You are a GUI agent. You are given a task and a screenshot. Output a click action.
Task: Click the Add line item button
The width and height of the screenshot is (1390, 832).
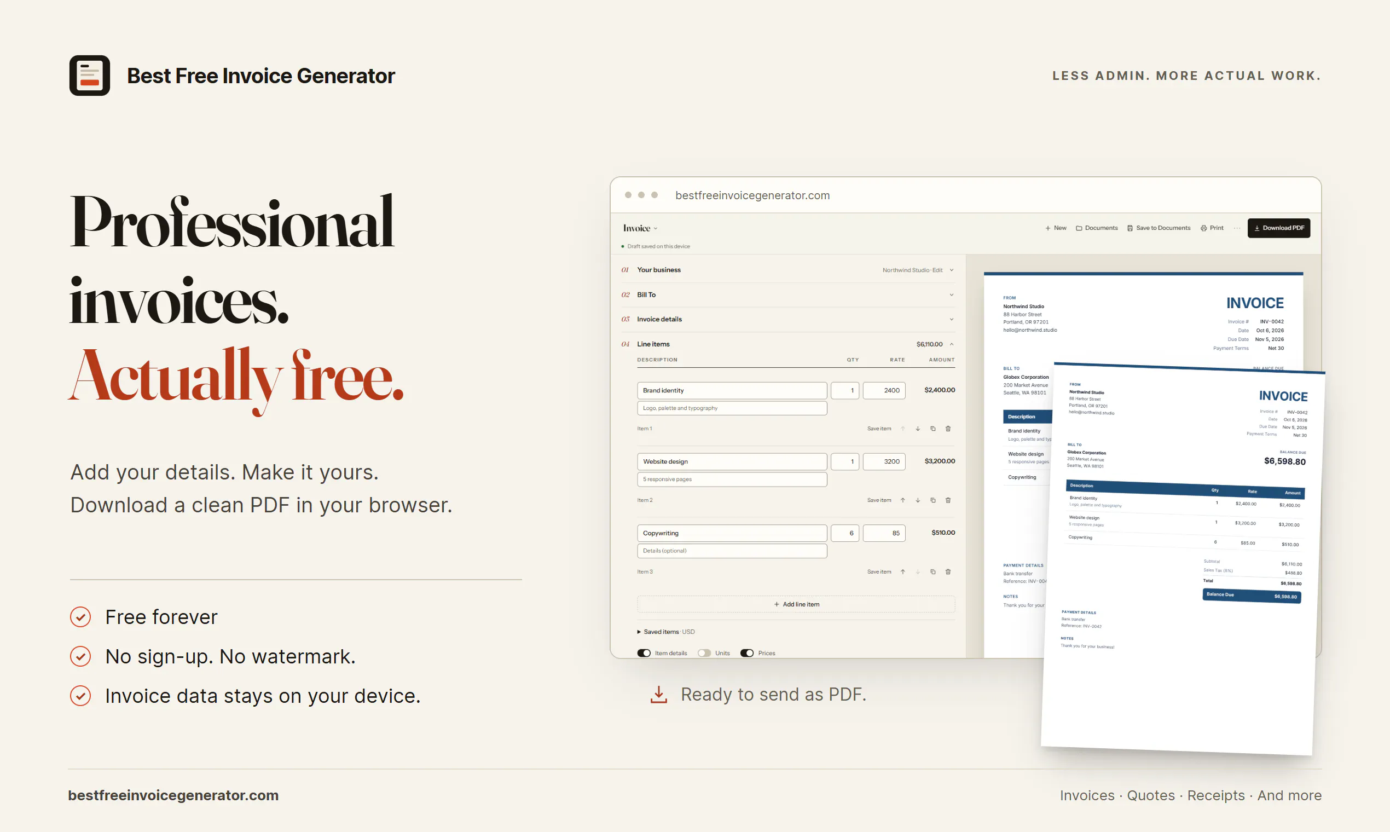tap(796, 604)
